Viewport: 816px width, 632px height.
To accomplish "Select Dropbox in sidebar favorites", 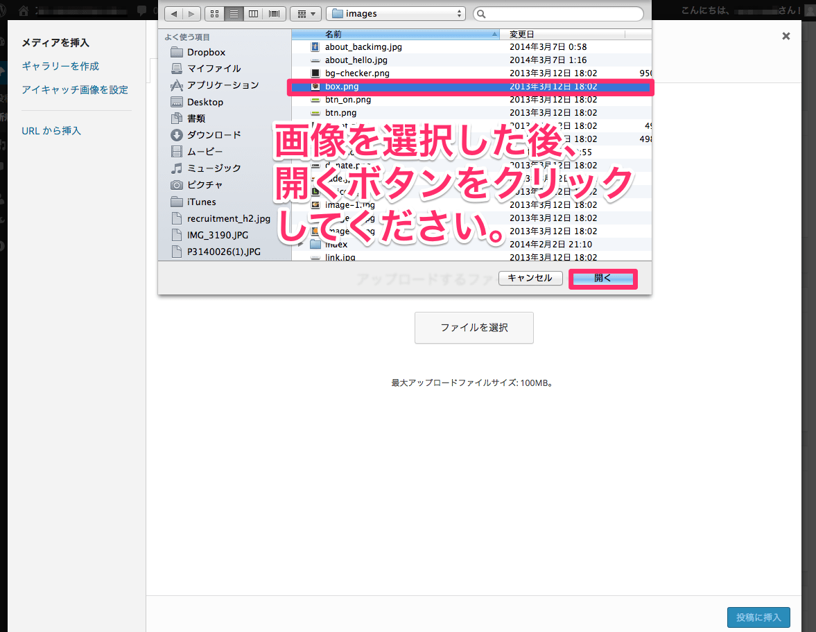I will point(206,52).
